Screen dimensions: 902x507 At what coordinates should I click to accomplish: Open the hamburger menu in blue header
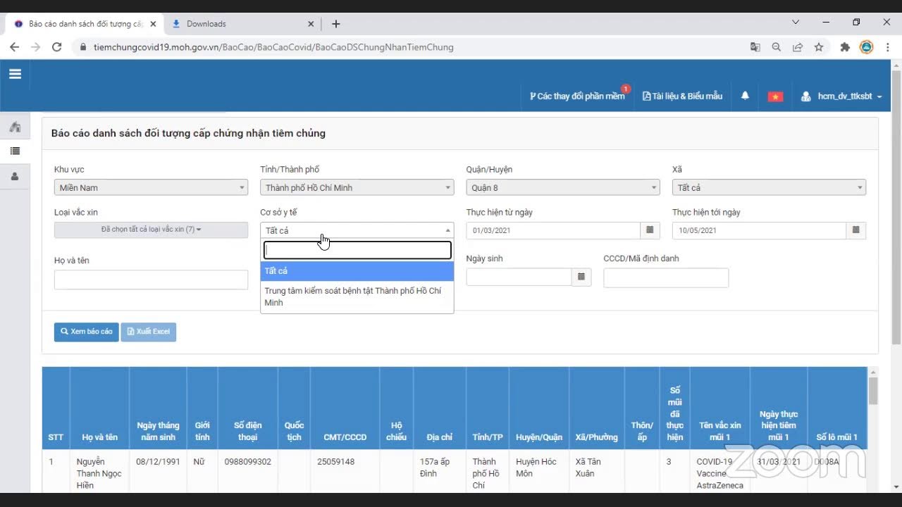tap(15, 74)
